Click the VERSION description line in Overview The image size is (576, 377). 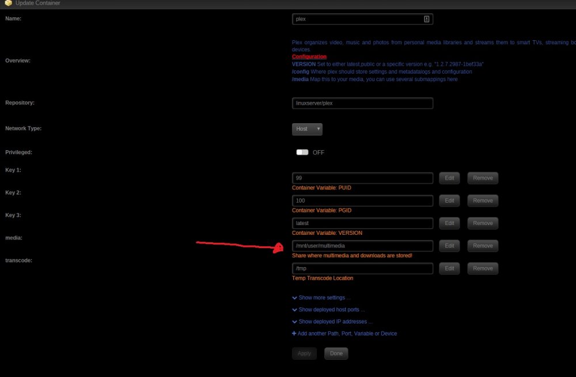[x=388, y=64]
